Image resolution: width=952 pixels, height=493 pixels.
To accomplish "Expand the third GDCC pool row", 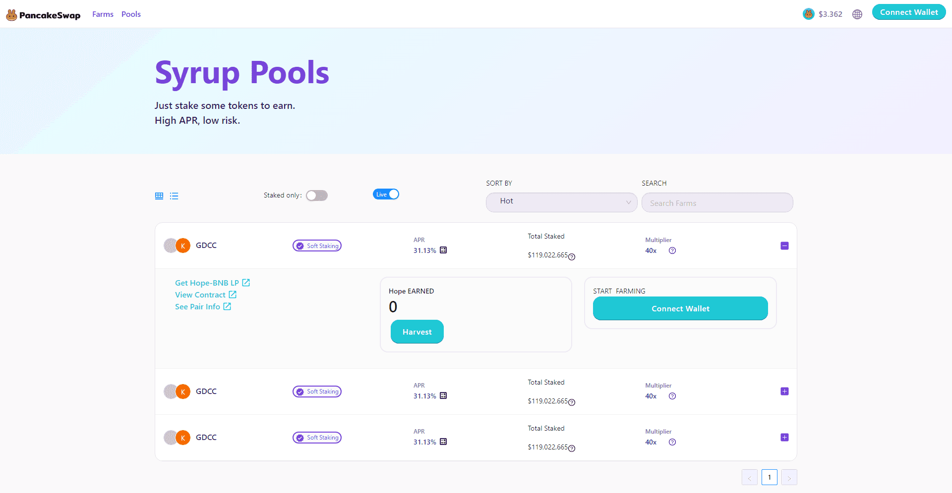I will coord(784,438).
